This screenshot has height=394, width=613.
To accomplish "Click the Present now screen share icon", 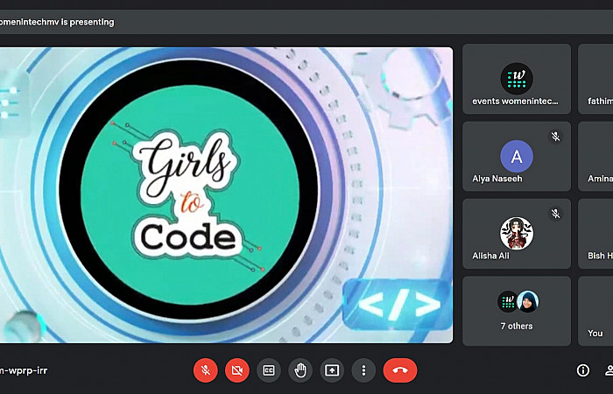I will 332,370.
